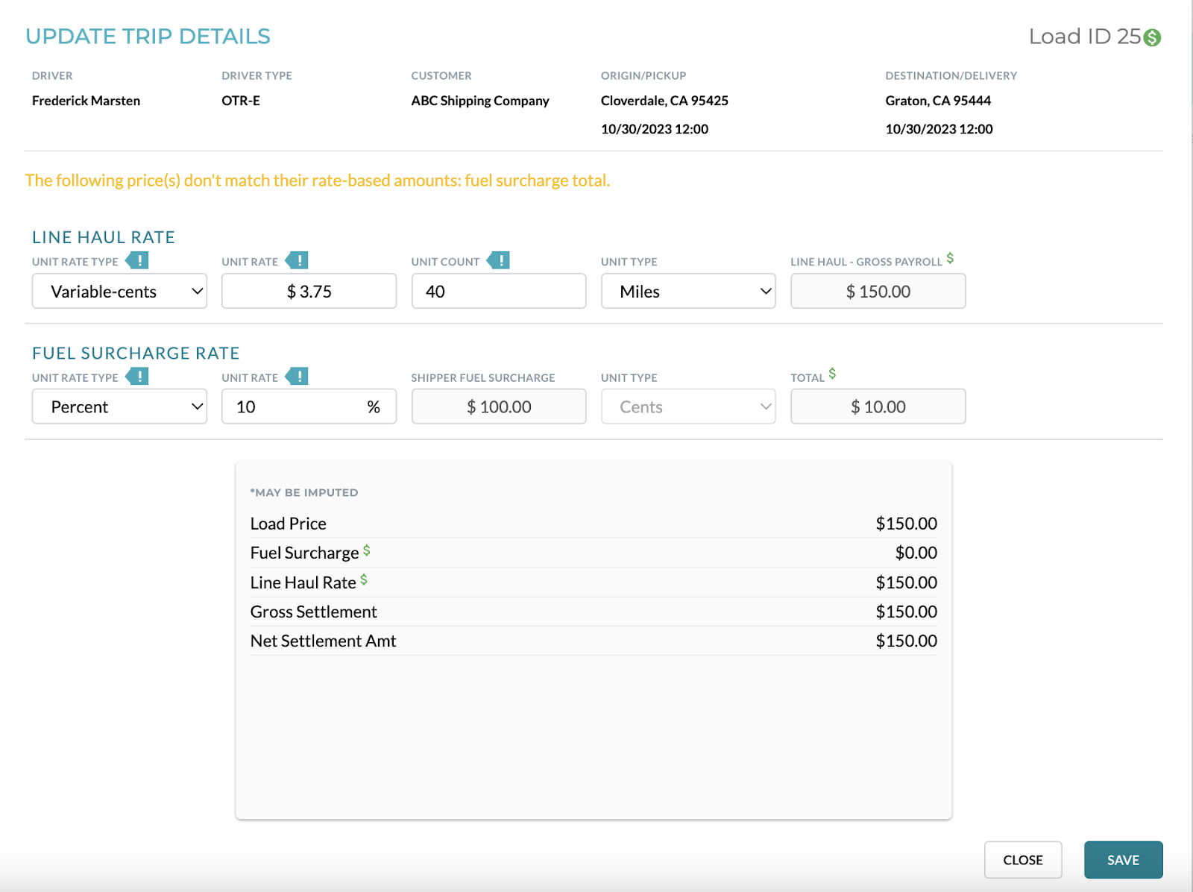This screenshot has width=1193, height=892.
Task: Click the alert badge on Unit Rate Type
Action: (138, 260)
